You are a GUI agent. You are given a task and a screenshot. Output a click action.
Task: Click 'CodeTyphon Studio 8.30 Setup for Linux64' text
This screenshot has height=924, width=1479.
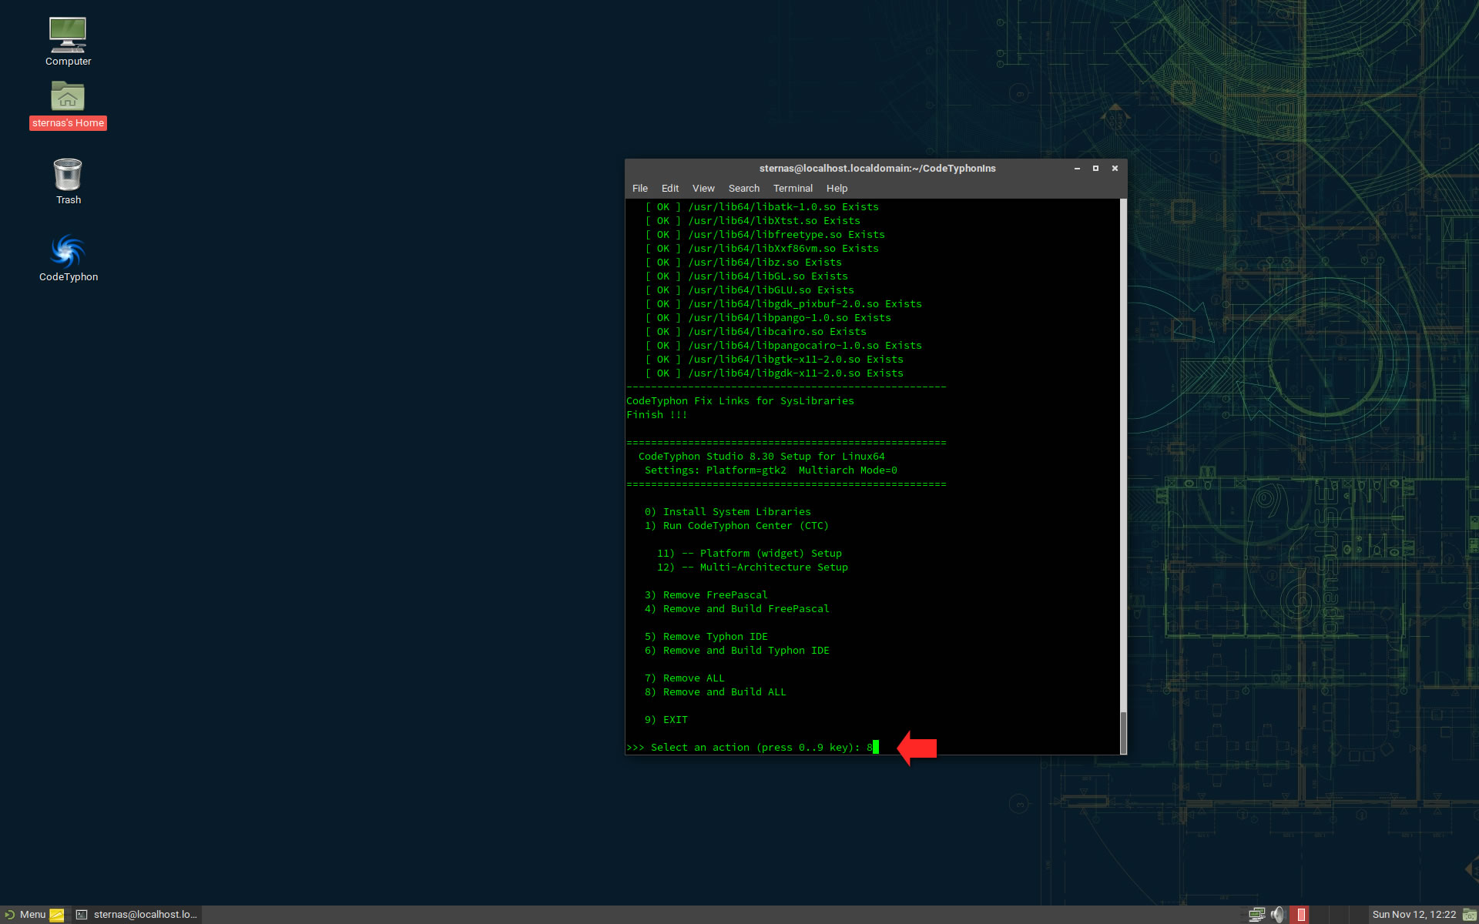pos(762,457)
